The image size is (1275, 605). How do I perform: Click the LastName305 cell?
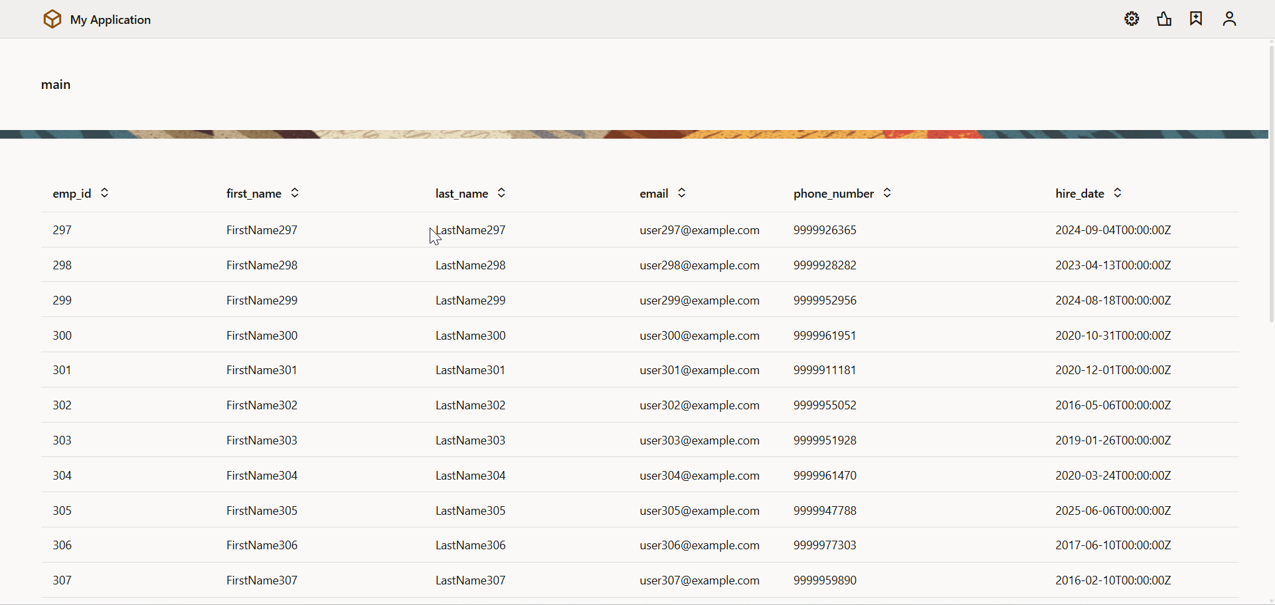coord(470,511)
